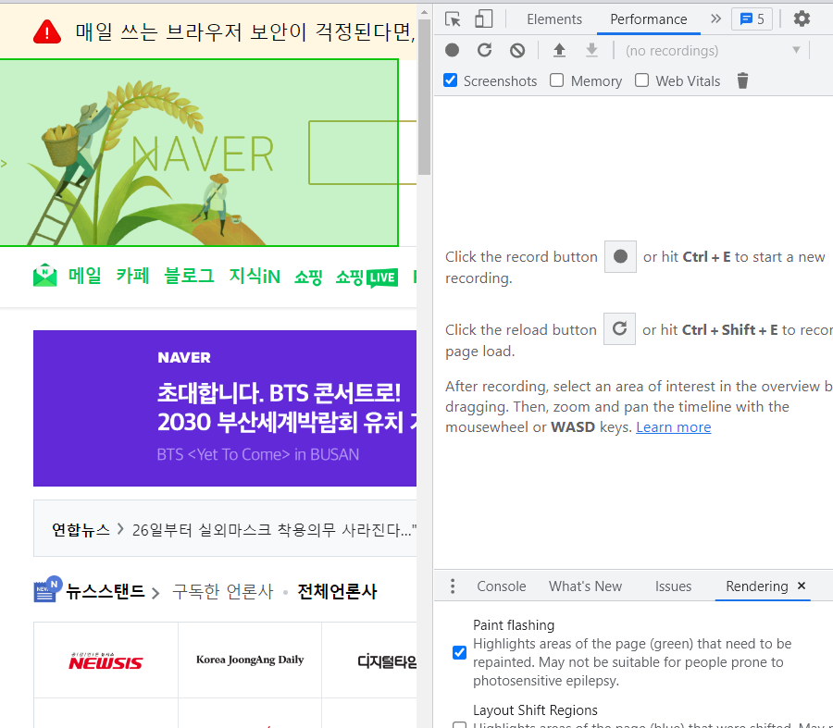Screen dimensions: 833x728
Task: Open the What's New drawer tab
Action: (x=585, y=586)
